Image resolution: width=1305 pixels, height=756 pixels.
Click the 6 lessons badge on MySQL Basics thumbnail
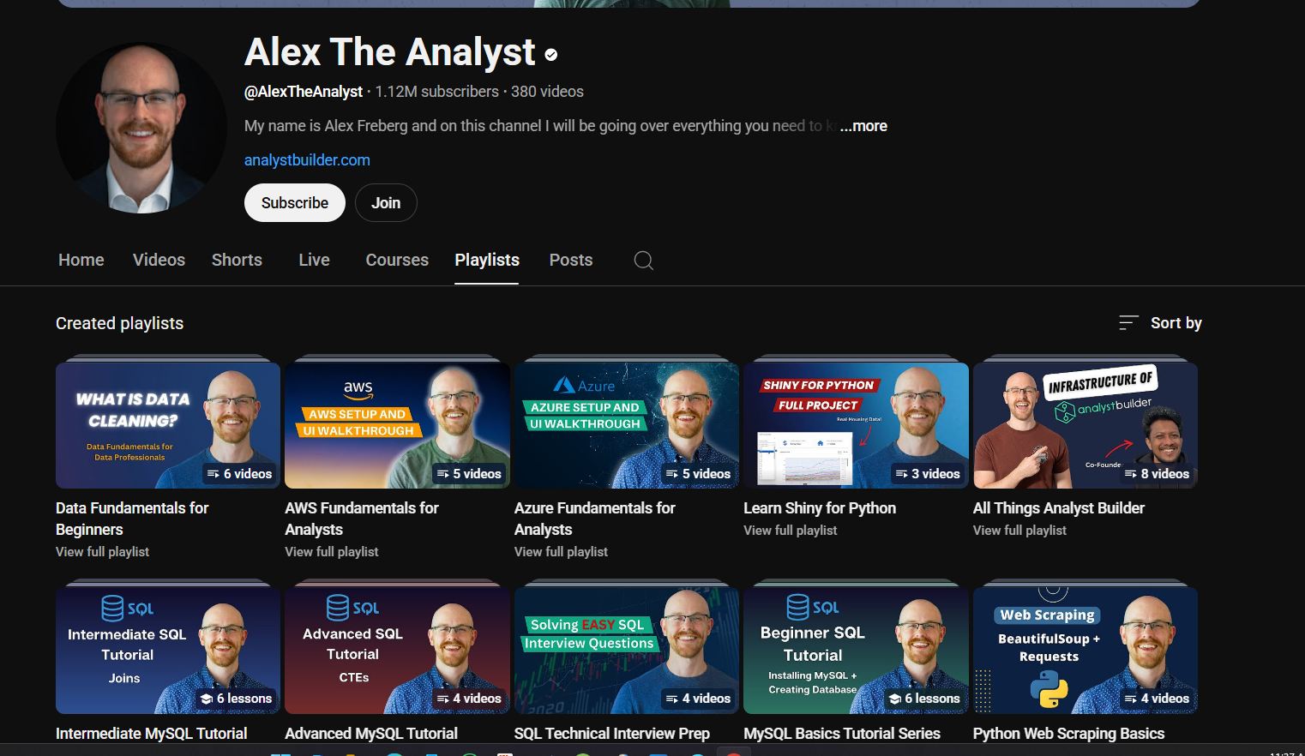click(925, 698)
